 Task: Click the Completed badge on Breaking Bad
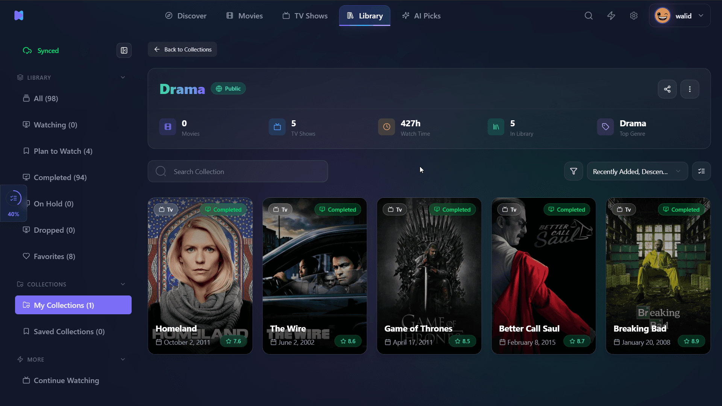pos(681,209)
